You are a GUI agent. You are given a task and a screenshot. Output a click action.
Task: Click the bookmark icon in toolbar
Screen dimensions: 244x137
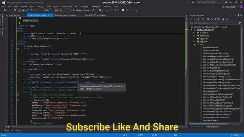pos(123,10)
